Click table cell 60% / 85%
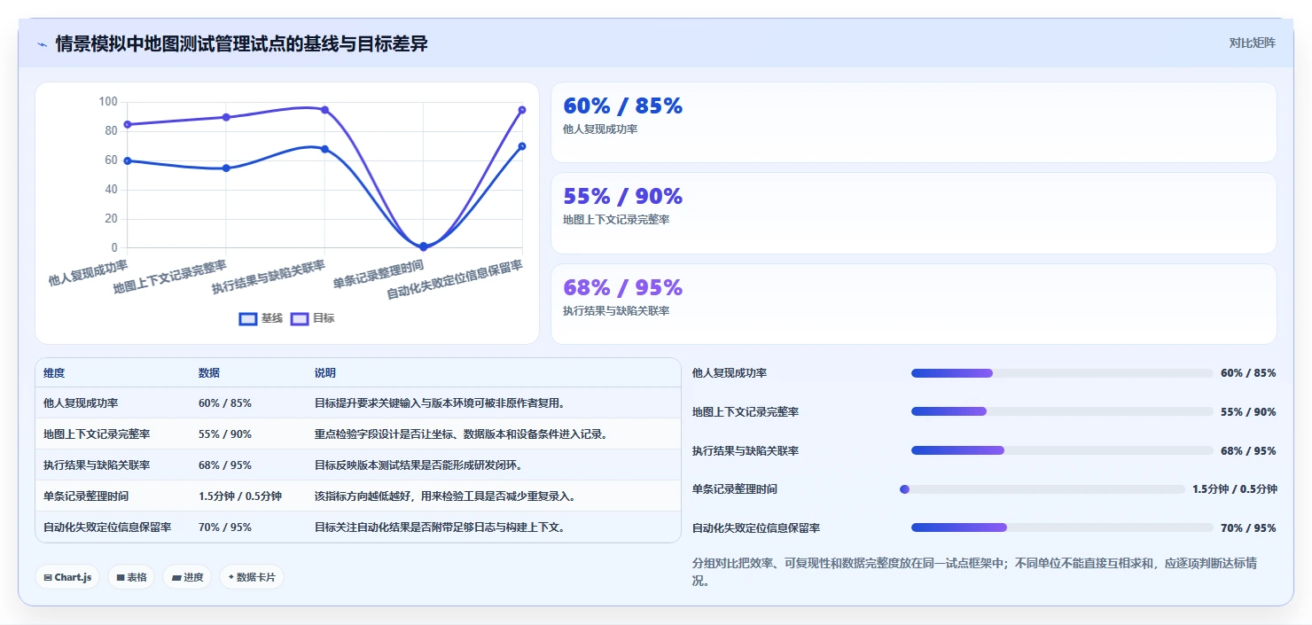 pos(225,402)
